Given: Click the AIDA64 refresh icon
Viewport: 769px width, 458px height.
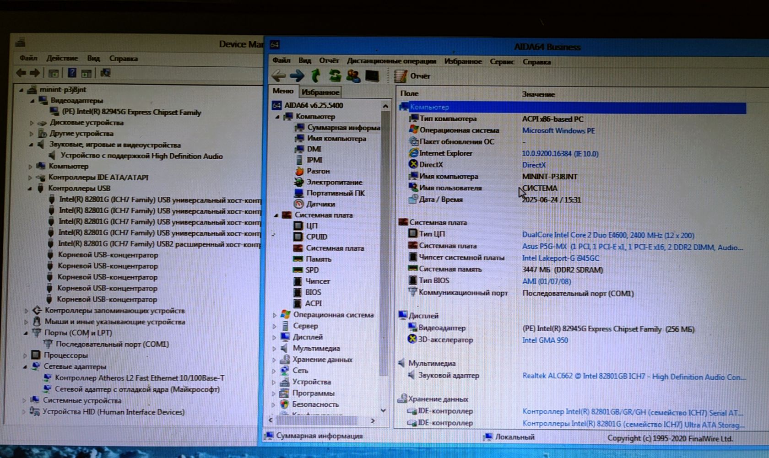Looking at the screenshot, I should click(335, 75).
